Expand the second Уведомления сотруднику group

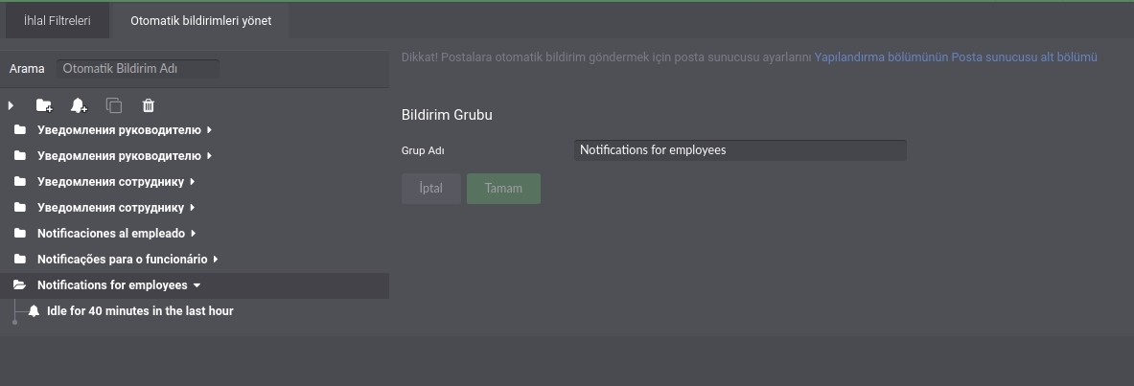coord(193,208)
